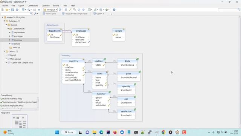The height and width of the screenshot is (136, 241).
Task: Close the Layout tab
Action: [104, 14]
